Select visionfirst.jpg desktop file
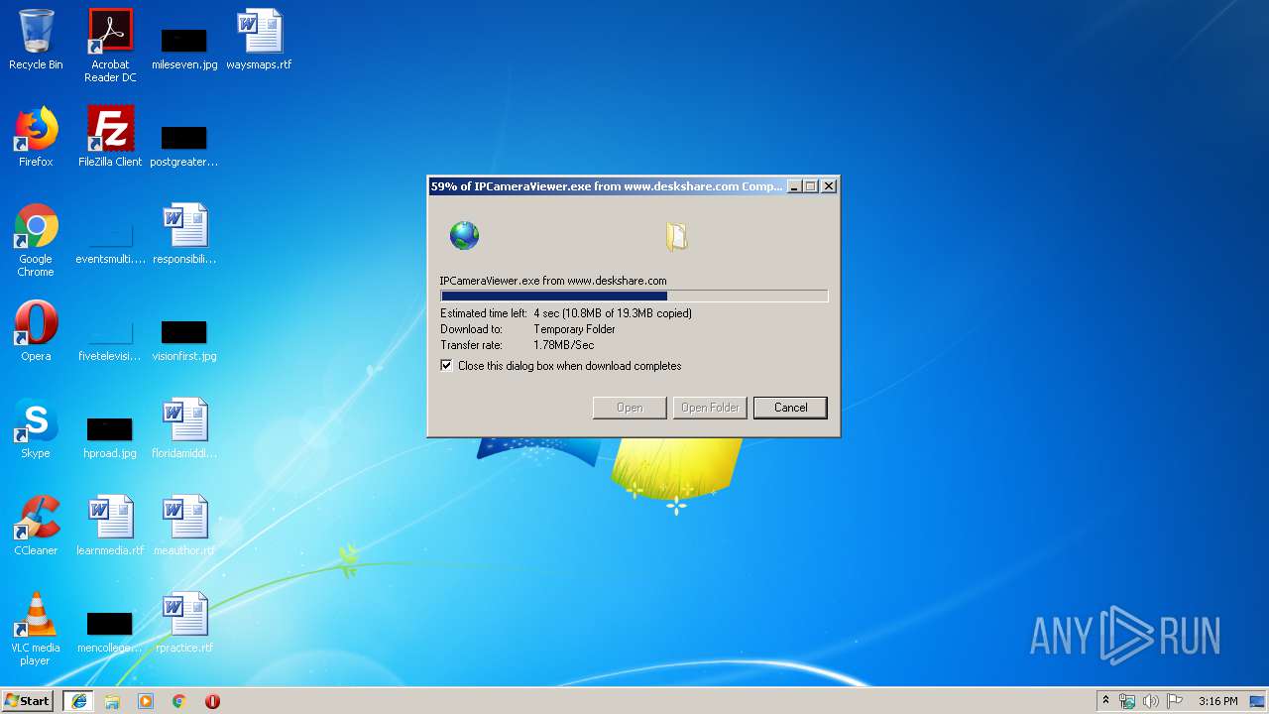Viewport: 1269px width, 714px height. pos(184,338)
